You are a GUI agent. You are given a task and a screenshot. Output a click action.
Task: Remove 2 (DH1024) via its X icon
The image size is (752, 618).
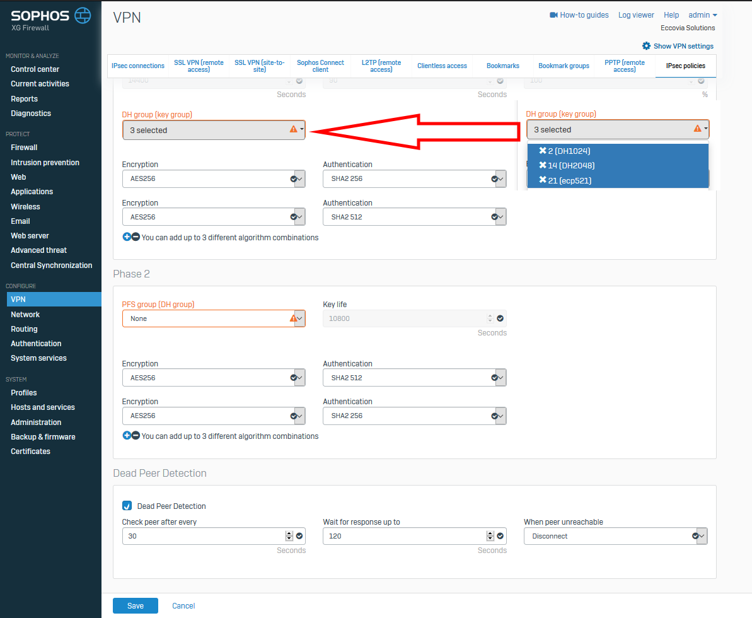tap(542, 151)
